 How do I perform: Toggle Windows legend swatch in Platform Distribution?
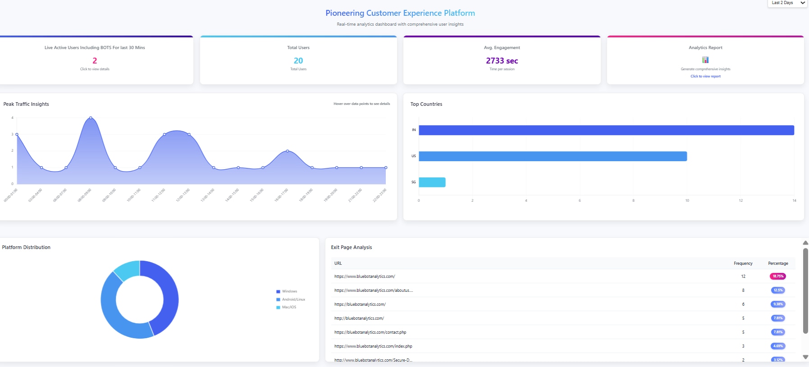(x=278, y=292)
